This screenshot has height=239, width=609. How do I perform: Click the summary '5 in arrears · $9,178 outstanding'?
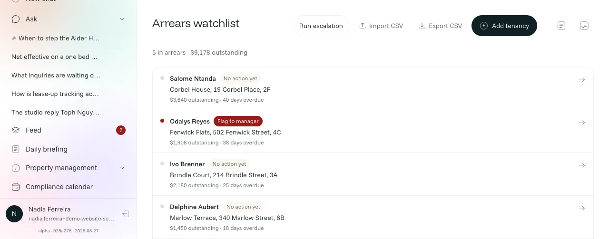[200, 52]
